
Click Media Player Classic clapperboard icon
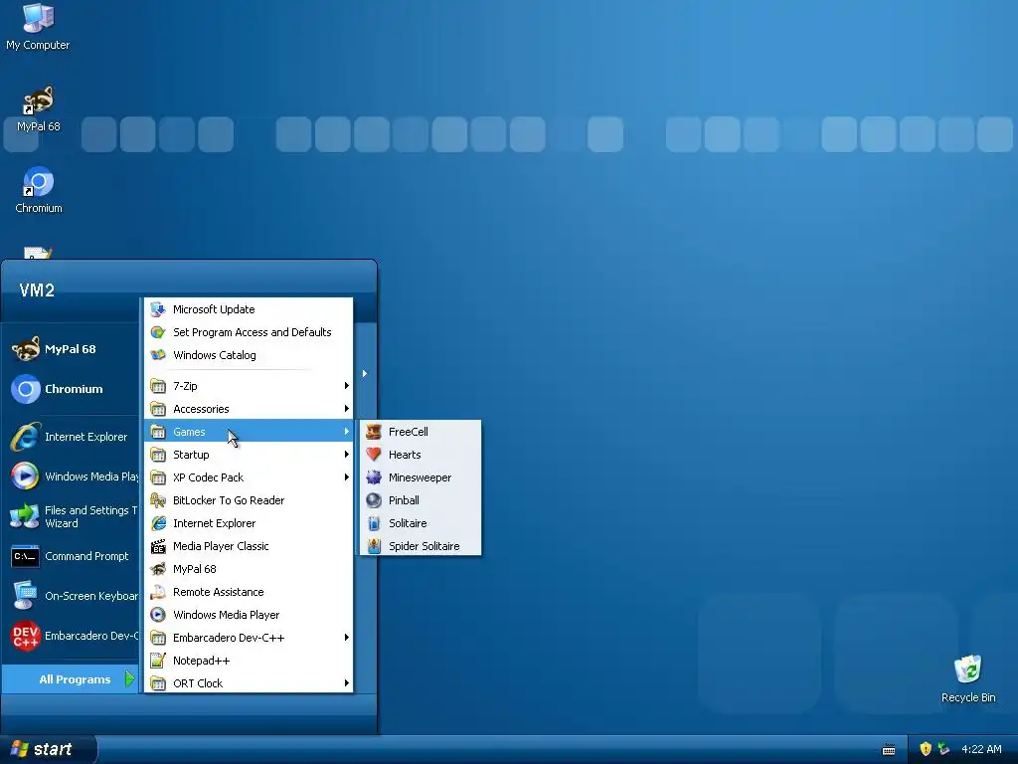pyautogui.click(x=158, y=546)
